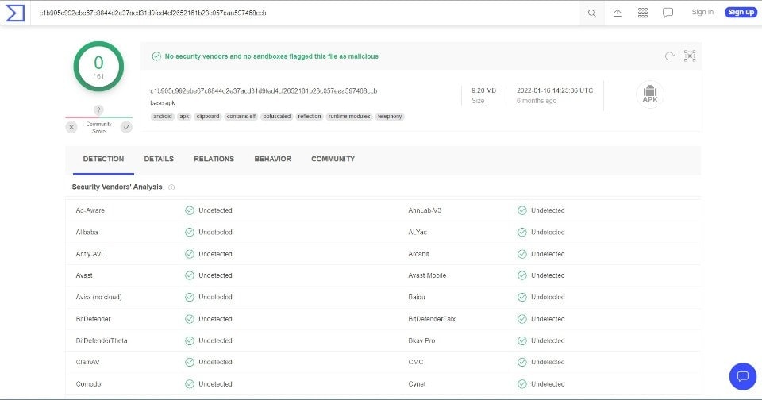Click the contains-elf tag
This screenshot has height=400, width=762.
point(241,117)
